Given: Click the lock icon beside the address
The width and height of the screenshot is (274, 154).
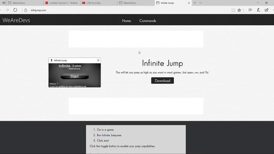Looking at the screenshot, I should [x=26, y=10].
